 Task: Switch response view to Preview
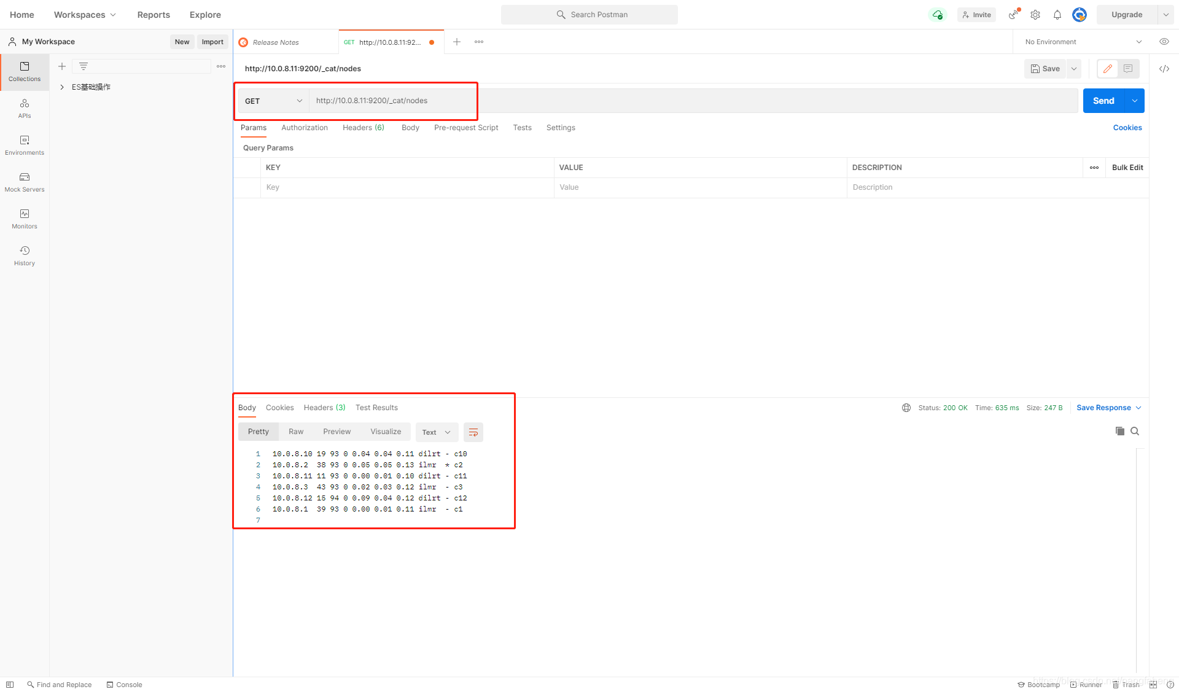click(x=337, y=432)
